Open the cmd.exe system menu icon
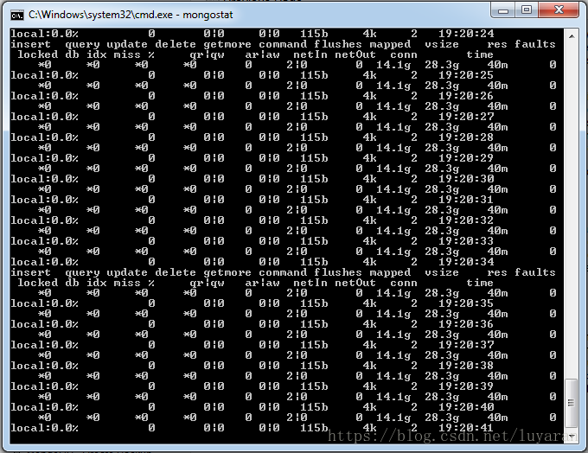This screenshot has height=453, width=588. coord(17,15)
